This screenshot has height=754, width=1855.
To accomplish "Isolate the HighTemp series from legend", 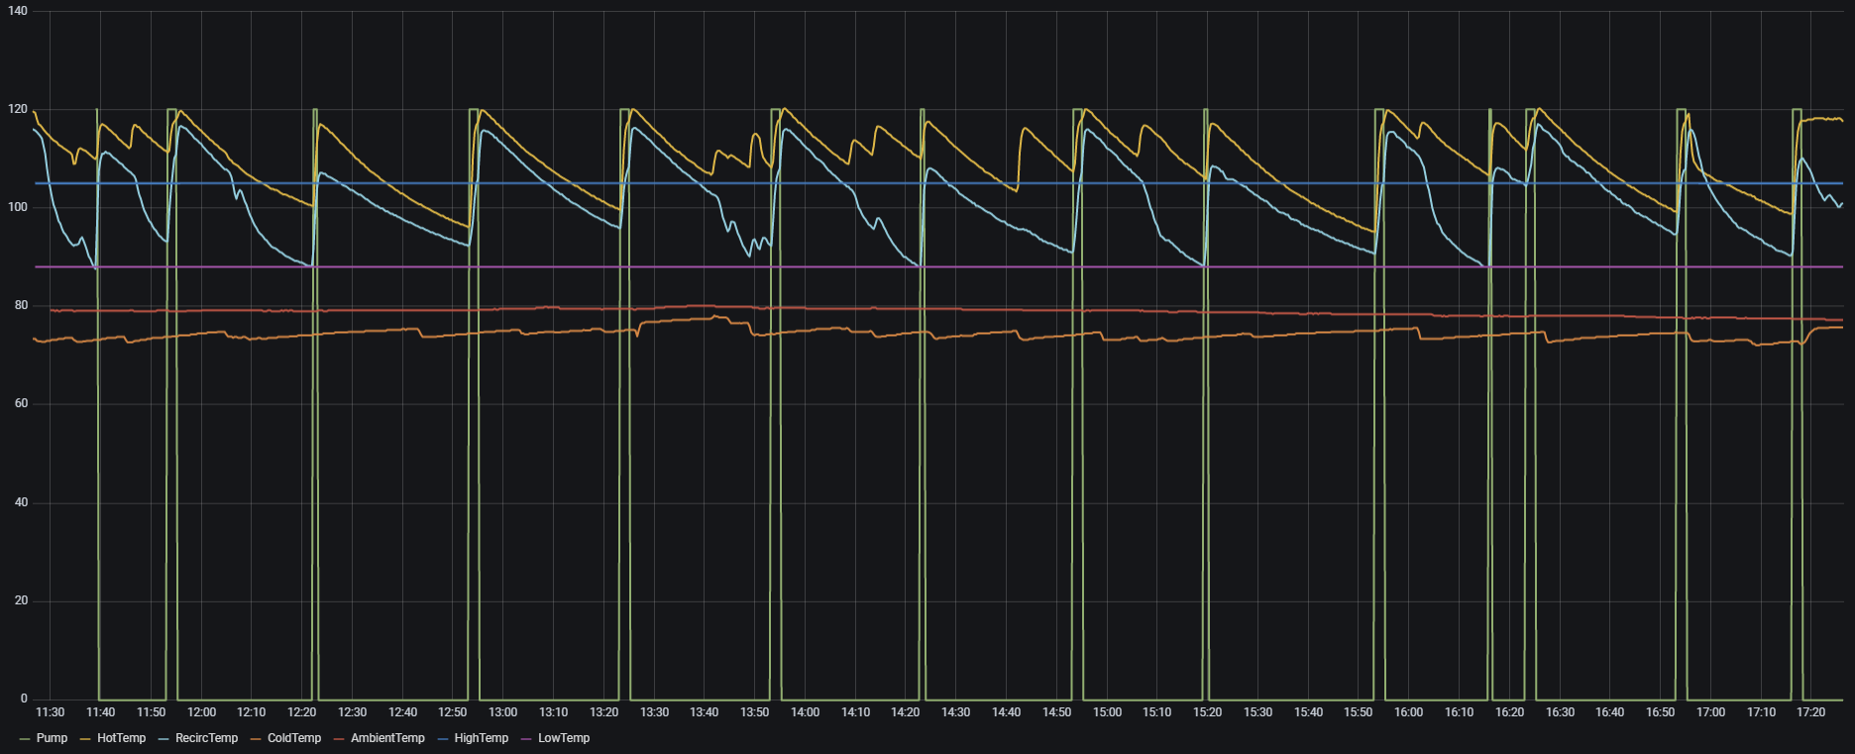I will pyautogui.click(x=481, y=738).
